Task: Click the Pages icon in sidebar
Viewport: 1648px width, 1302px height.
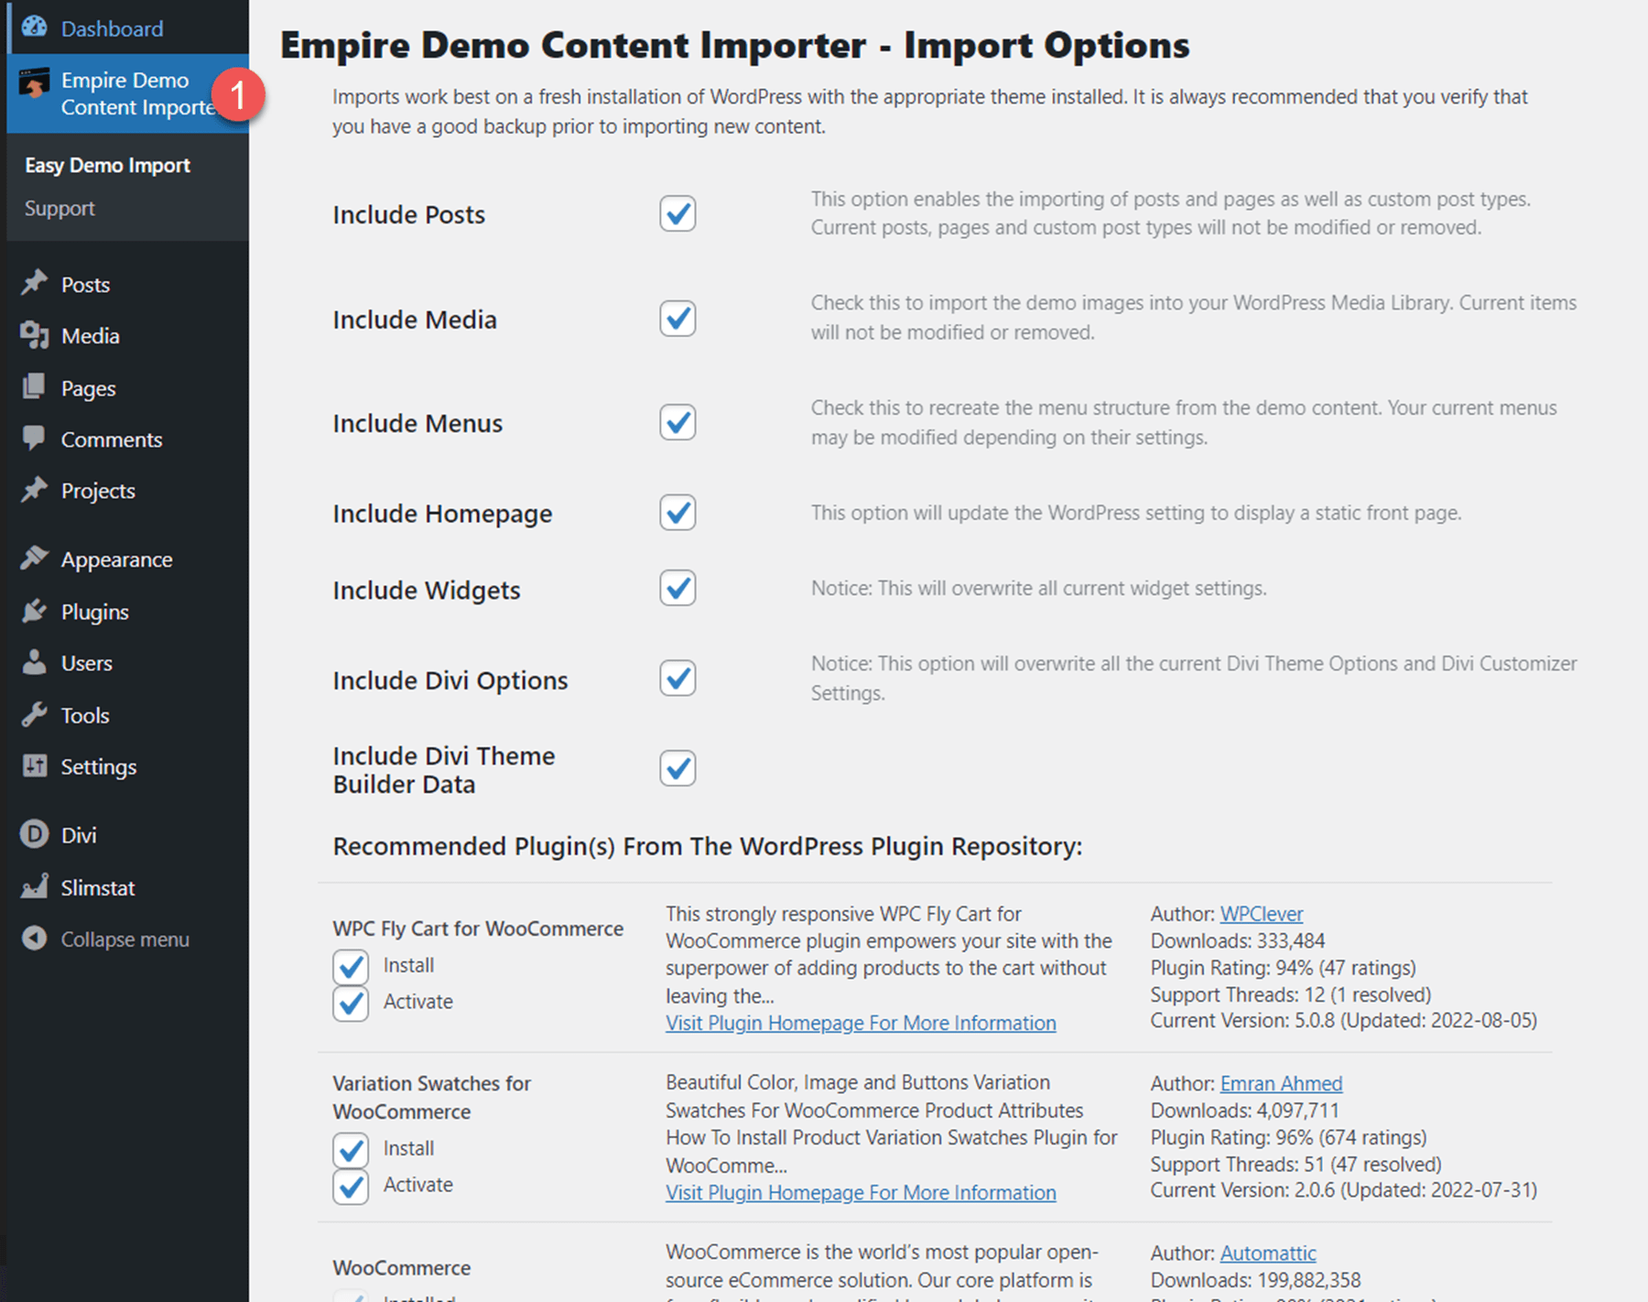Action: coord(34,387)
